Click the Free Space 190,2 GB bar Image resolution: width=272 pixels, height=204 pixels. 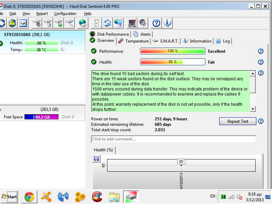[x=41, y=117]
